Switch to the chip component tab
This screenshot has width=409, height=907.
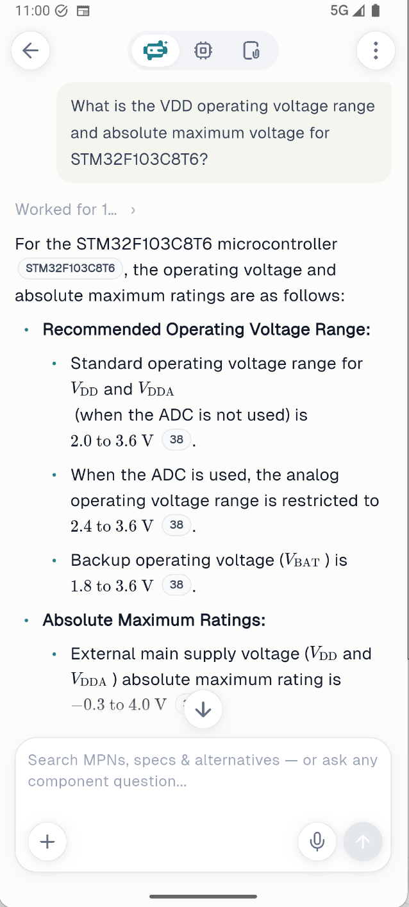203,50
